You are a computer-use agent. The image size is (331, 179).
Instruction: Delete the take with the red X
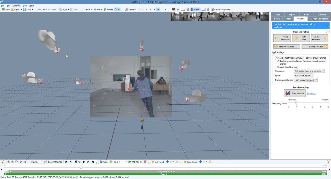(x=145, y=162)
